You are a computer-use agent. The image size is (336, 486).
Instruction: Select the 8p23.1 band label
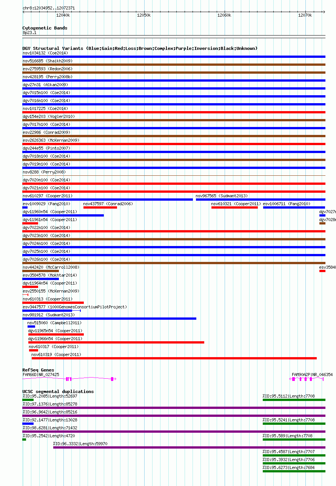[x=29, y=33]
